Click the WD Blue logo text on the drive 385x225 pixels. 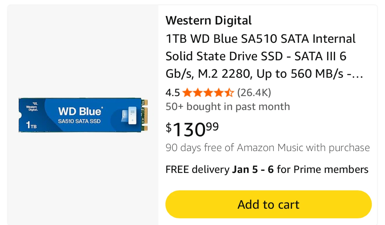(x=80, y=111)
